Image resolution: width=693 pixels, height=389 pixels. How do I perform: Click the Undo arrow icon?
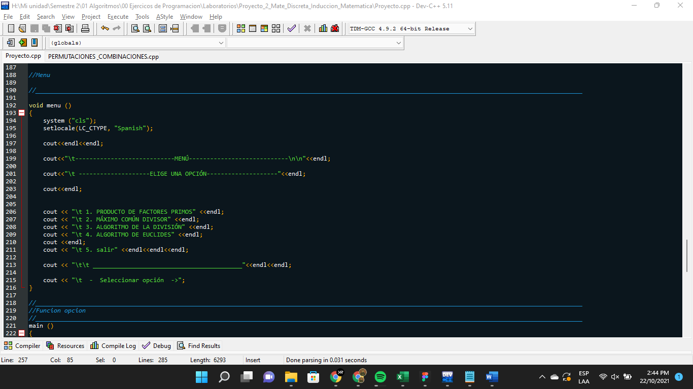(105, 28)
